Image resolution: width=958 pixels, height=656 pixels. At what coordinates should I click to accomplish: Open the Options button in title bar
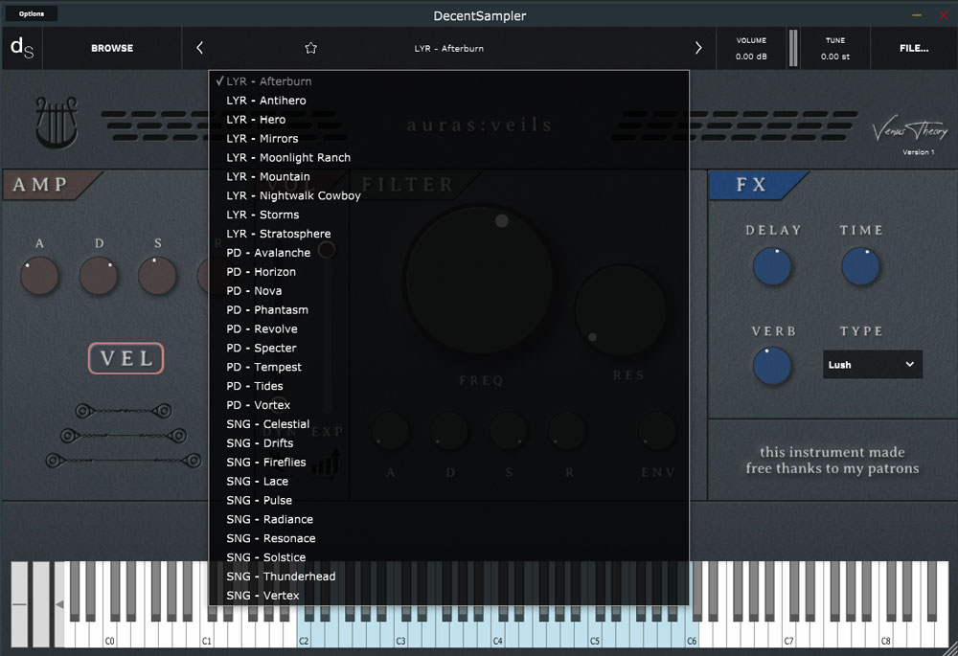tap(31, 14)
